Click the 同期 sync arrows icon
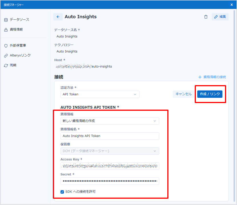Screen dimensions: 237x205 coord(6,65)
